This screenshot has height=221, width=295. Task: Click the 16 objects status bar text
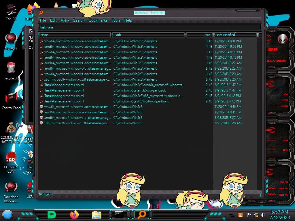[46, 194]
